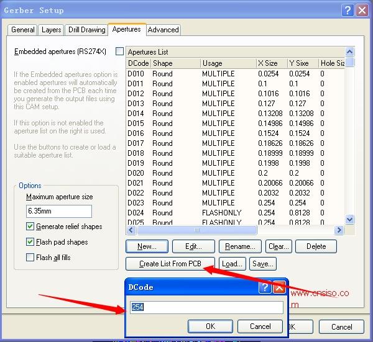Click the Shape column header
The width and height of the screenshot is (373, 342).
176,63
